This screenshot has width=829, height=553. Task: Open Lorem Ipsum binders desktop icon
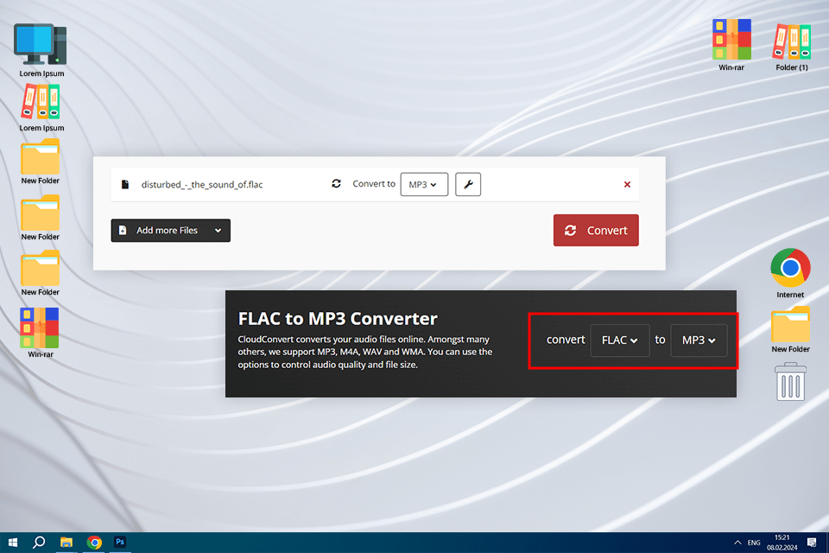(x=41, y=108)
